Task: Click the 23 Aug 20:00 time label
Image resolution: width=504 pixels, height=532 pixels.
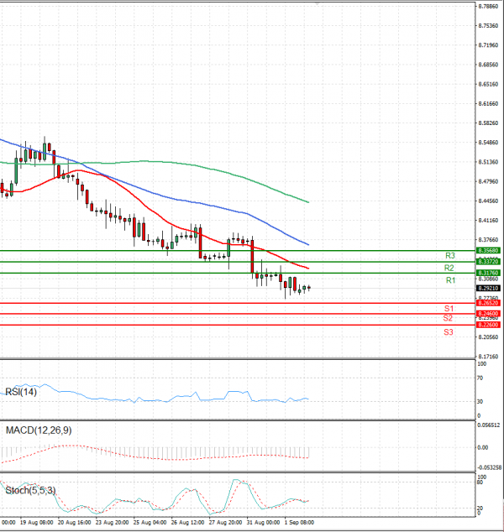Action: pyautogui.click(x=112, y=522)
